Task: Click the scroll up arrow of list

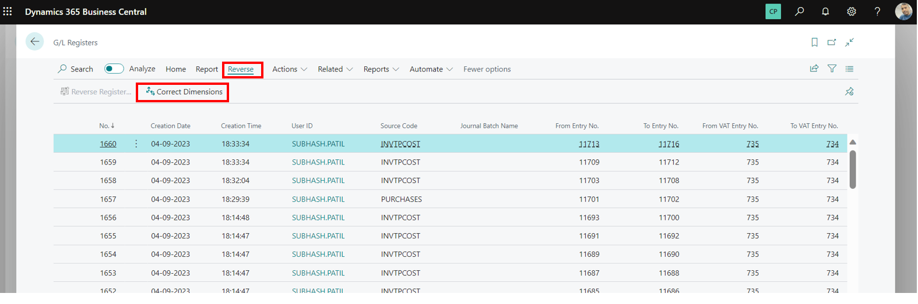Action: (x=853, y=142)
